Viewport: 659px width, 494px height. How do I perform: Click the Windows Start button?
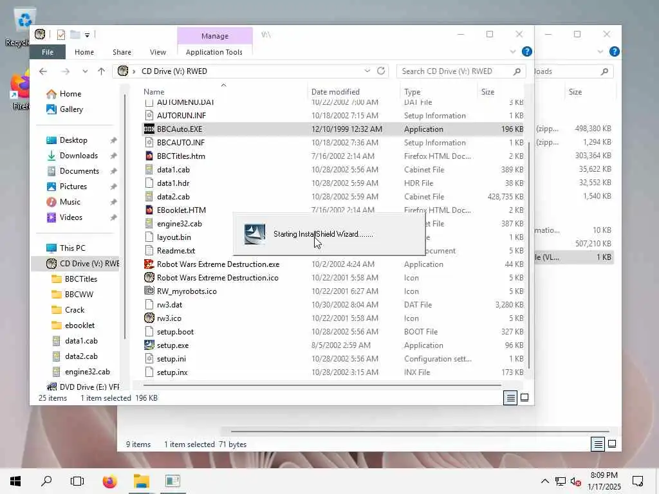[15, 481]
